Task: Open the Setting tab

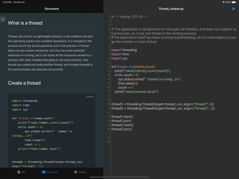Action: (x=80, y=172)
